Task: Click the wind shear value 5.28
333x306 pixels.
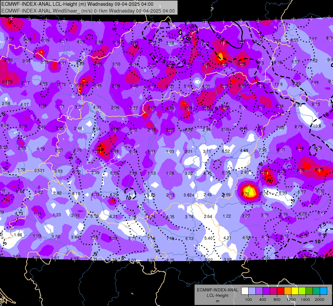Action: [x=28, y=39]
